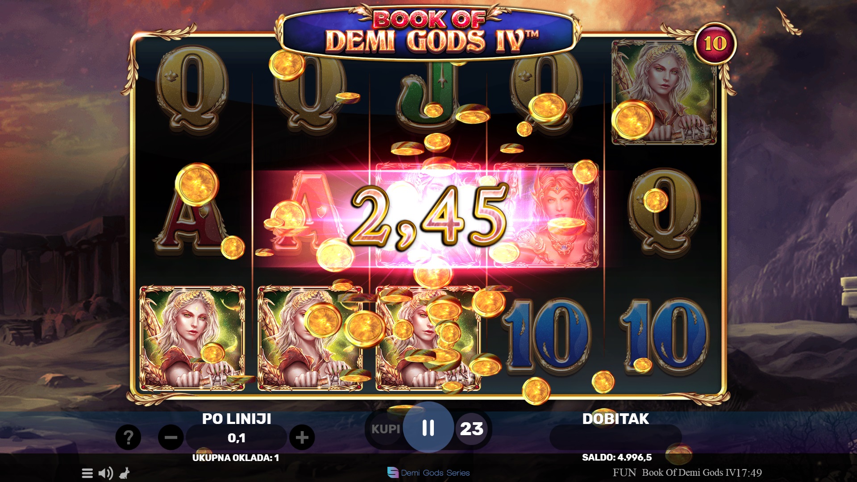This screenshot has width=857, height=482.
Task: Click the free spins counter badge 10
Action: coord(715,44)
